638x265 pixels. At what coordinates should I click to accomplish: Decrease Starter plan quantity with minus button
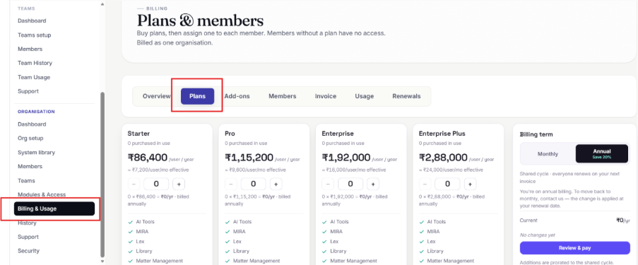134,184
